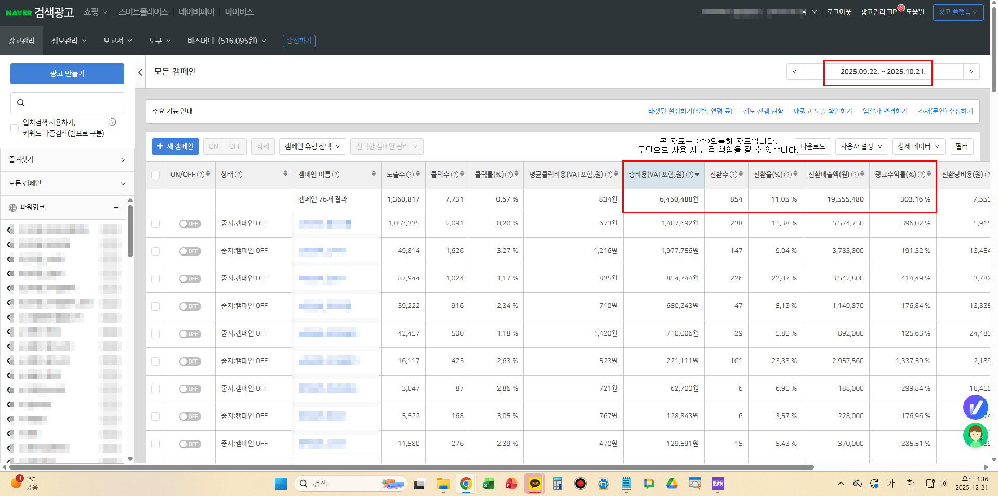Open the 입찰가 변경하기 link
The image size is (998, 496).
pos(885,111)
